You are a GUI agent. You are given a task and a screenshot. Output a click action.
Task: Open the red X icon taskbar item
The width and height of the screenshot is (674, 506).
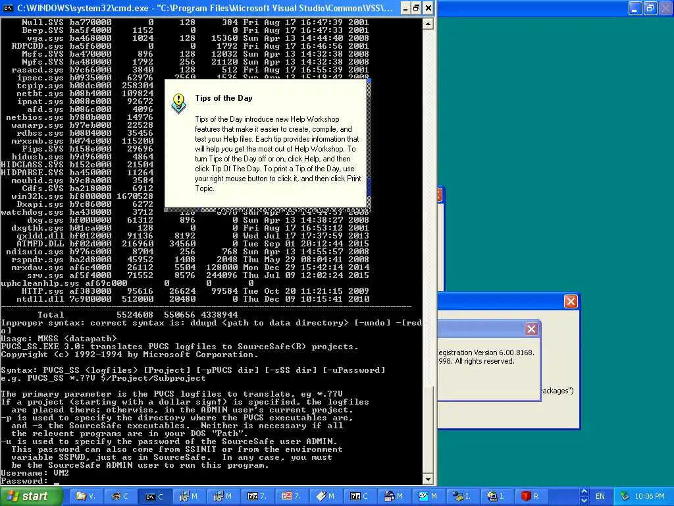pyautogui.click(x=292, y=496)
